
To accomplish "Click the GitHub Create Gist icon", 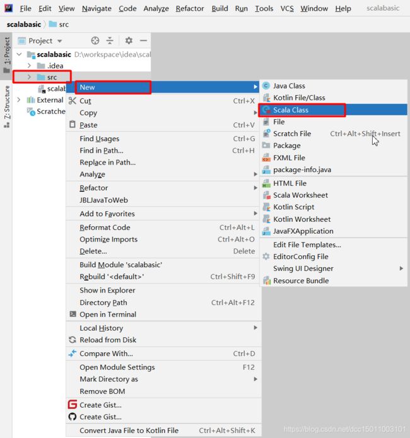I will [73, 417].
